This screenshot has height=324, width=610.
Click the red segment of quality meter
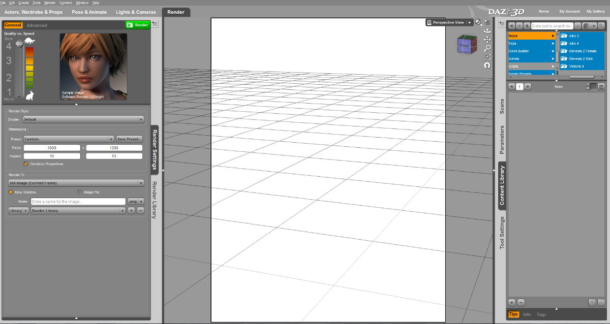click(x=29, y=51)
